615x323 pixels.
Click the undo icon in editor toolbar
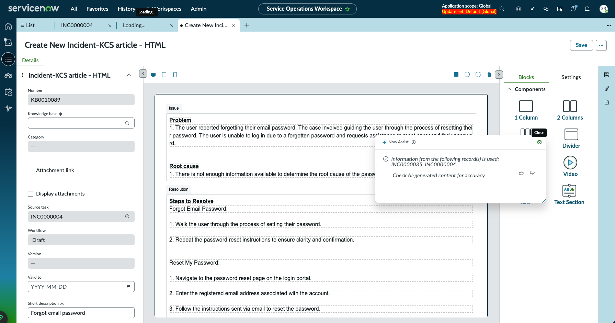[467, 75]
